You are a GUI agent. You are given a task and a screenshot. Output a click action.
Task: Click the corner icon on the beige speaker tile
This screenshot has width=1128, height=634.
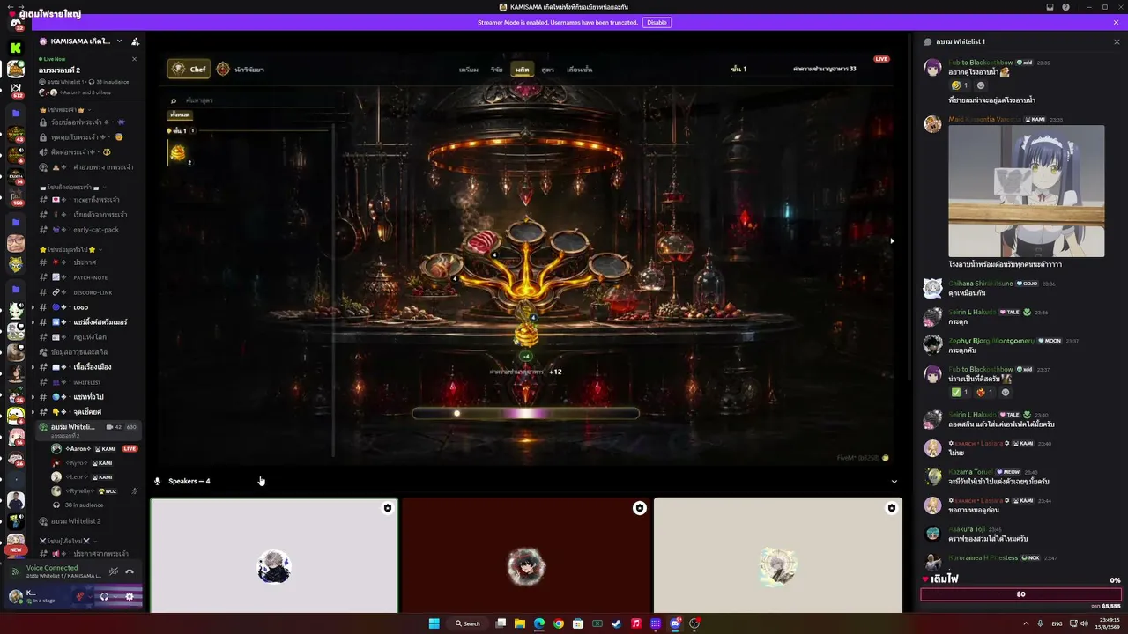click(891, 508)
